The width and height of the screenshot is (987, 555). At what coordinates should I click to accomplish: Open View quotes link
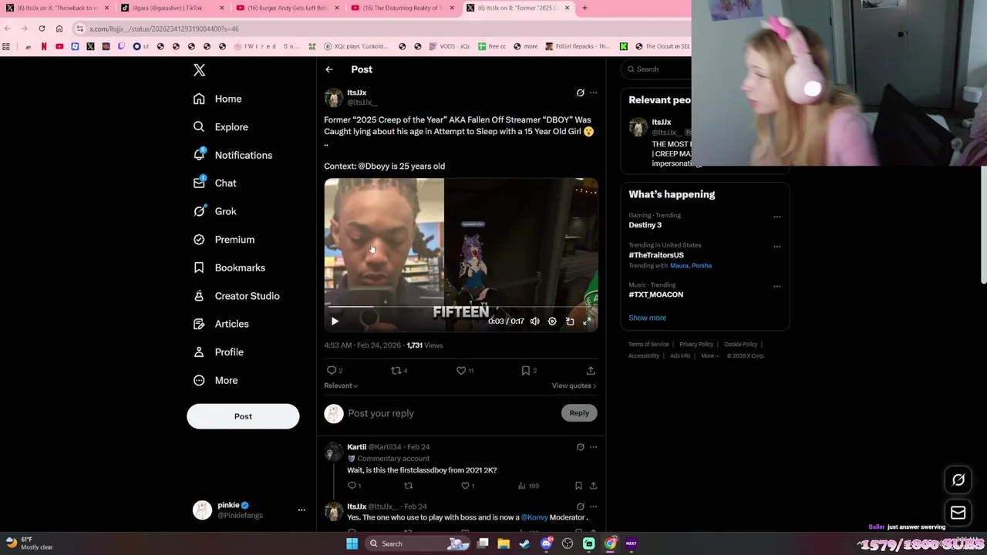coord(574,385)
